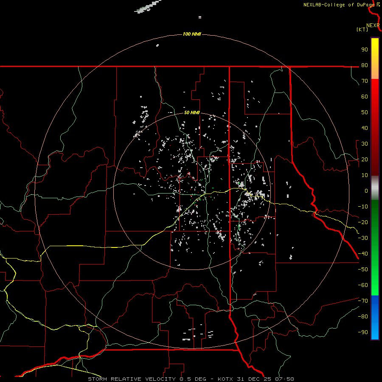Click the [KT] units label
Image resolution: width=382 pixels, height=382 pixels.
pos(362,29)
